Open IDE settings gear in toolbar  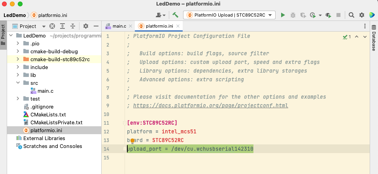point(361,15)
